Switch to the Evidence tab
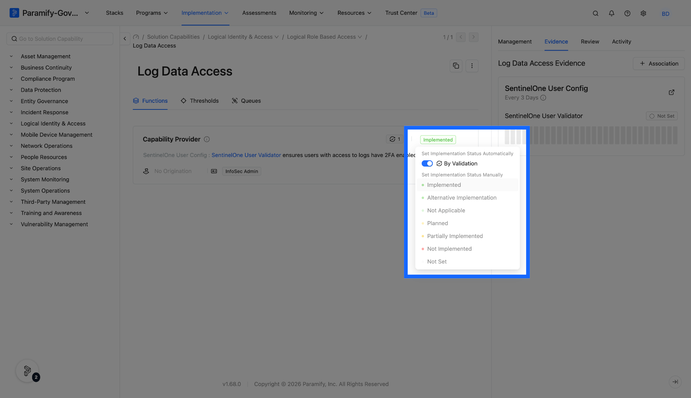The height and width of the screenshot is (398, 691). (556, 42)
